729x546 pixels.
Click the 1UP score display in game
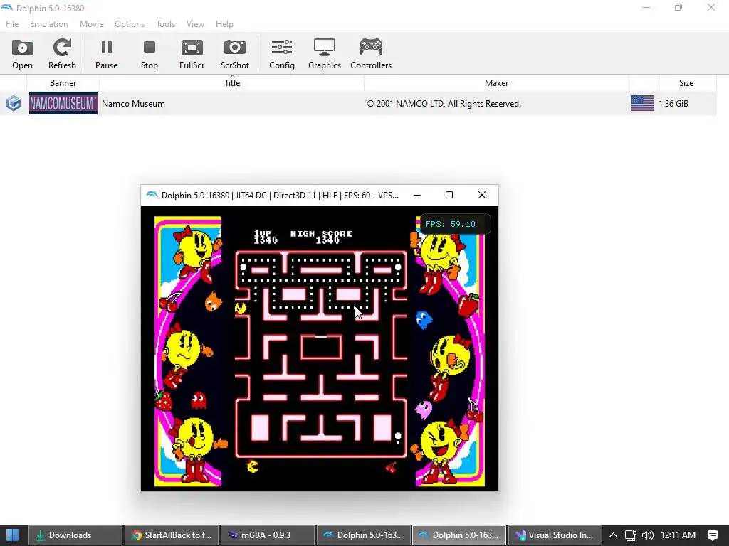point(266,237)
